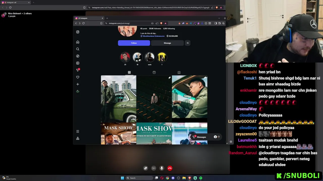Mute microphone in the Instagram call

click(162, 168)
